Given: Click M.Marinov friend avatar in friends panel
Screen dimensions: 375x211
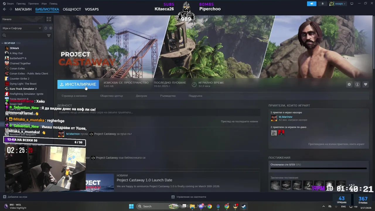Looking at the screenshot, I should click(x=274, y=118).
